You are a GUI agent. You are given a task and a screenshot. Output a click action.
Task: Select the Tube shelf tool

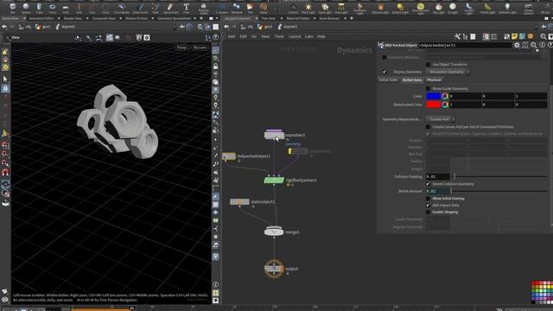point(39,8)
